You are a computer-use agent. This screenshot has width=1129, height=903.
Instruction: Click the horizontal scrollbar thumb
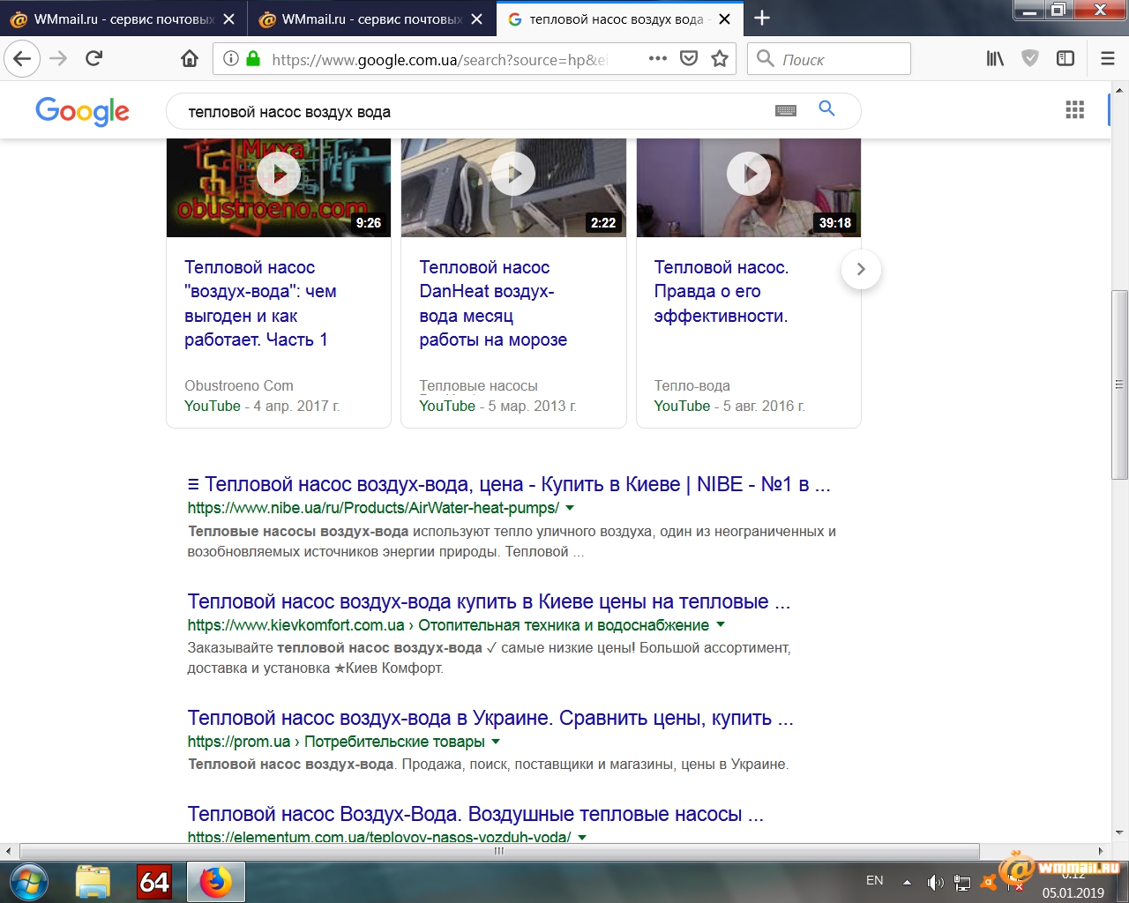tap(498, 852)
